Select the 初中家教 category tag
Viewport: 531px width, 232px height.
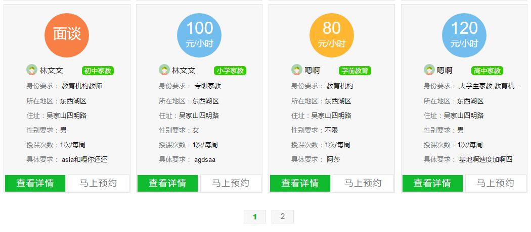[98, 71]
